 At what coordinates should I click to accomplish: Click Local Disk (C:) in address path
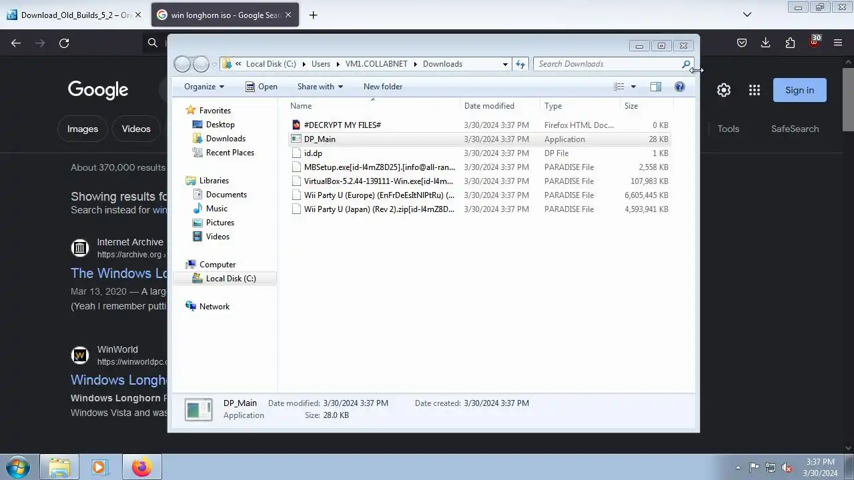click(x=271, y=64)
